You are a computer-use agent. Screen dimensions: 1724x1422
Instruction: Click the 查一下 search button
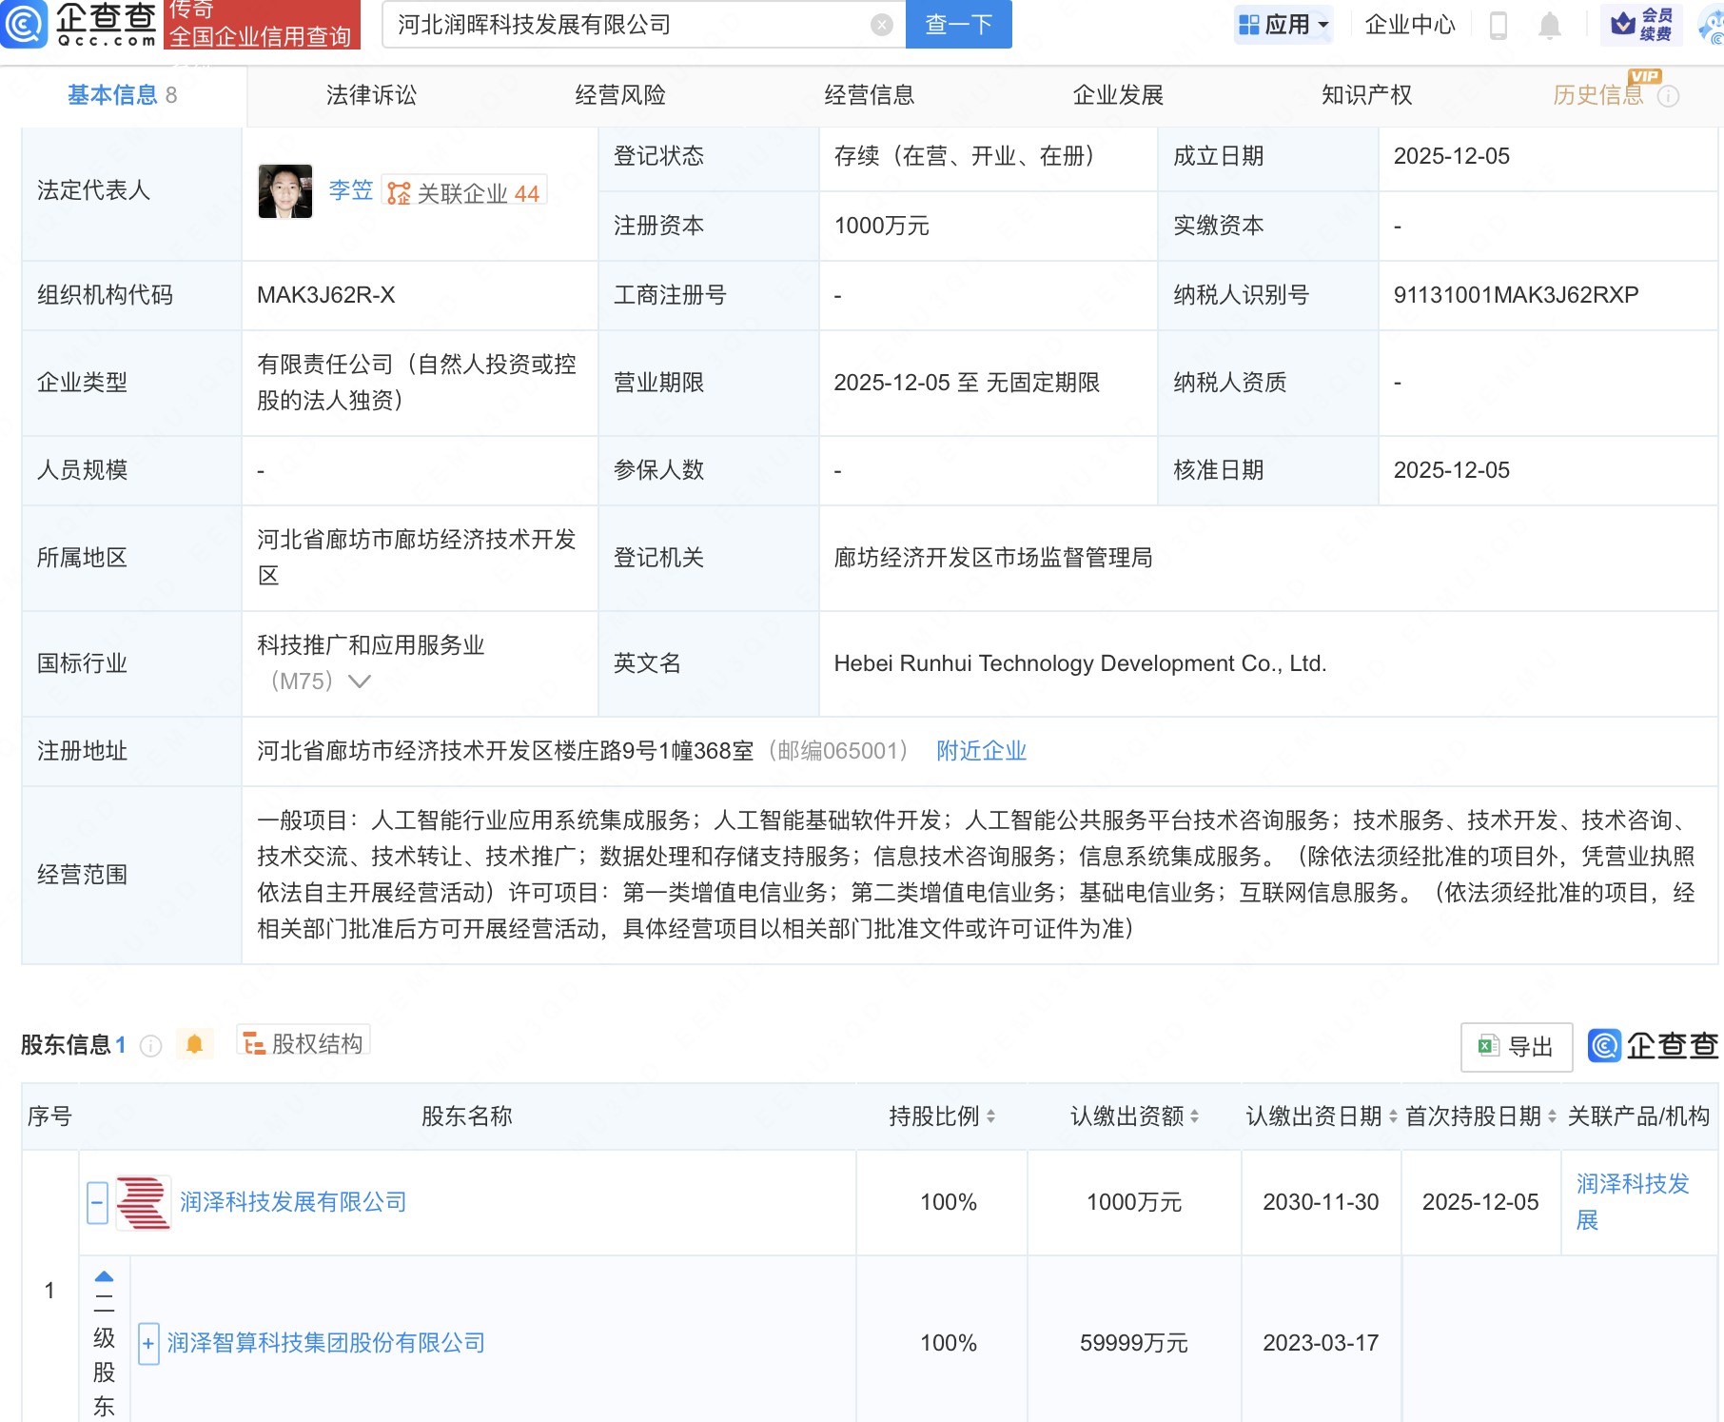click(957, 25)
